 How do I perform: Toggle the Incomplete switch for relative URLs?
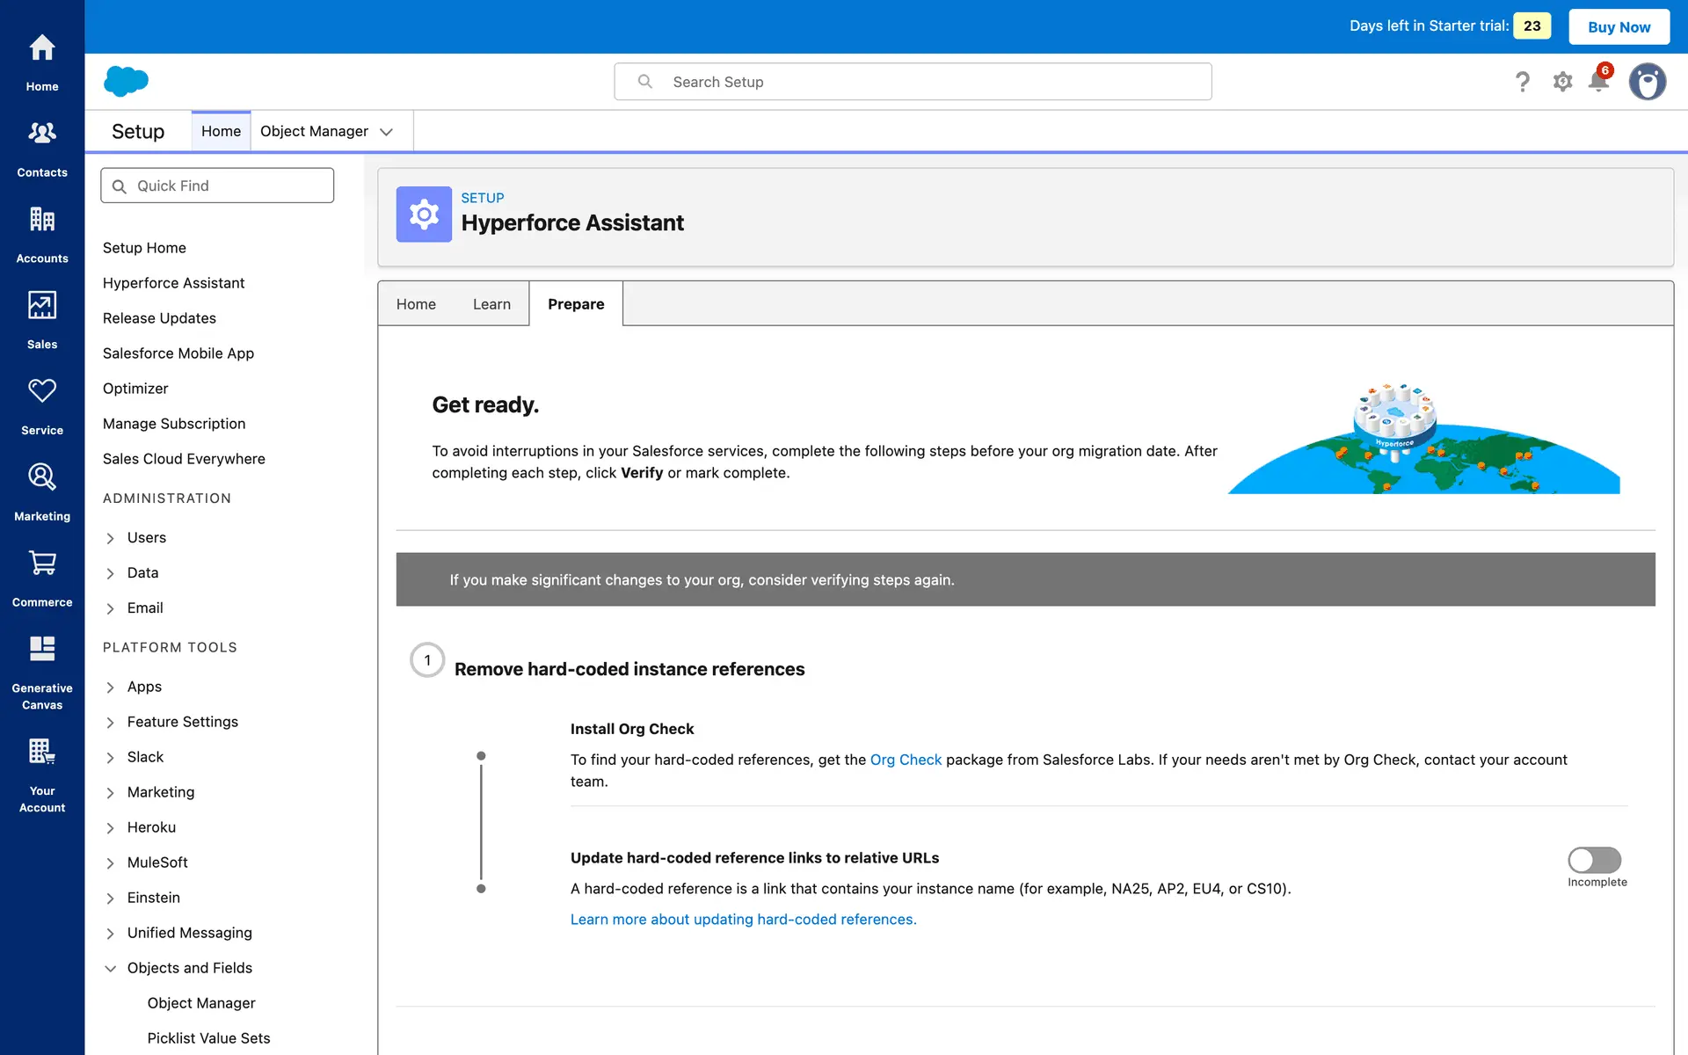(x=1594, y=860)
